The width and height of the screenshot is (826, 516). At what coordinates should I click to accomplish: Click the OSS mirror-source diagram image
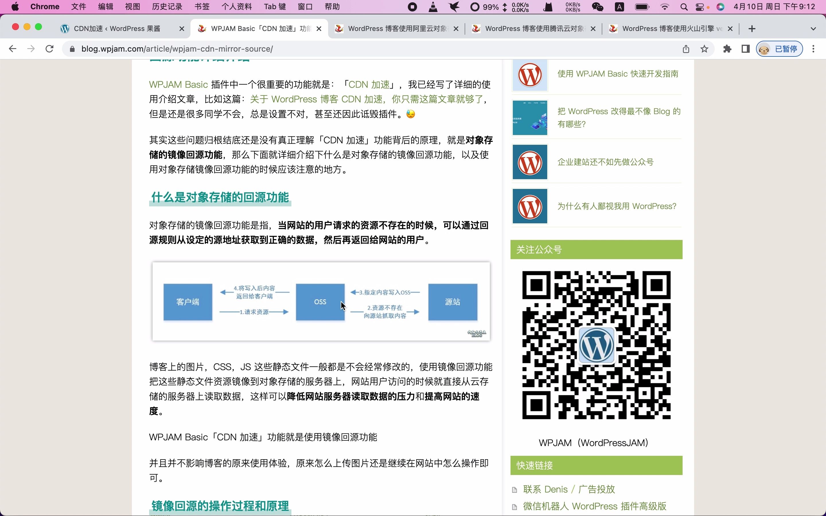click(321, 301)
